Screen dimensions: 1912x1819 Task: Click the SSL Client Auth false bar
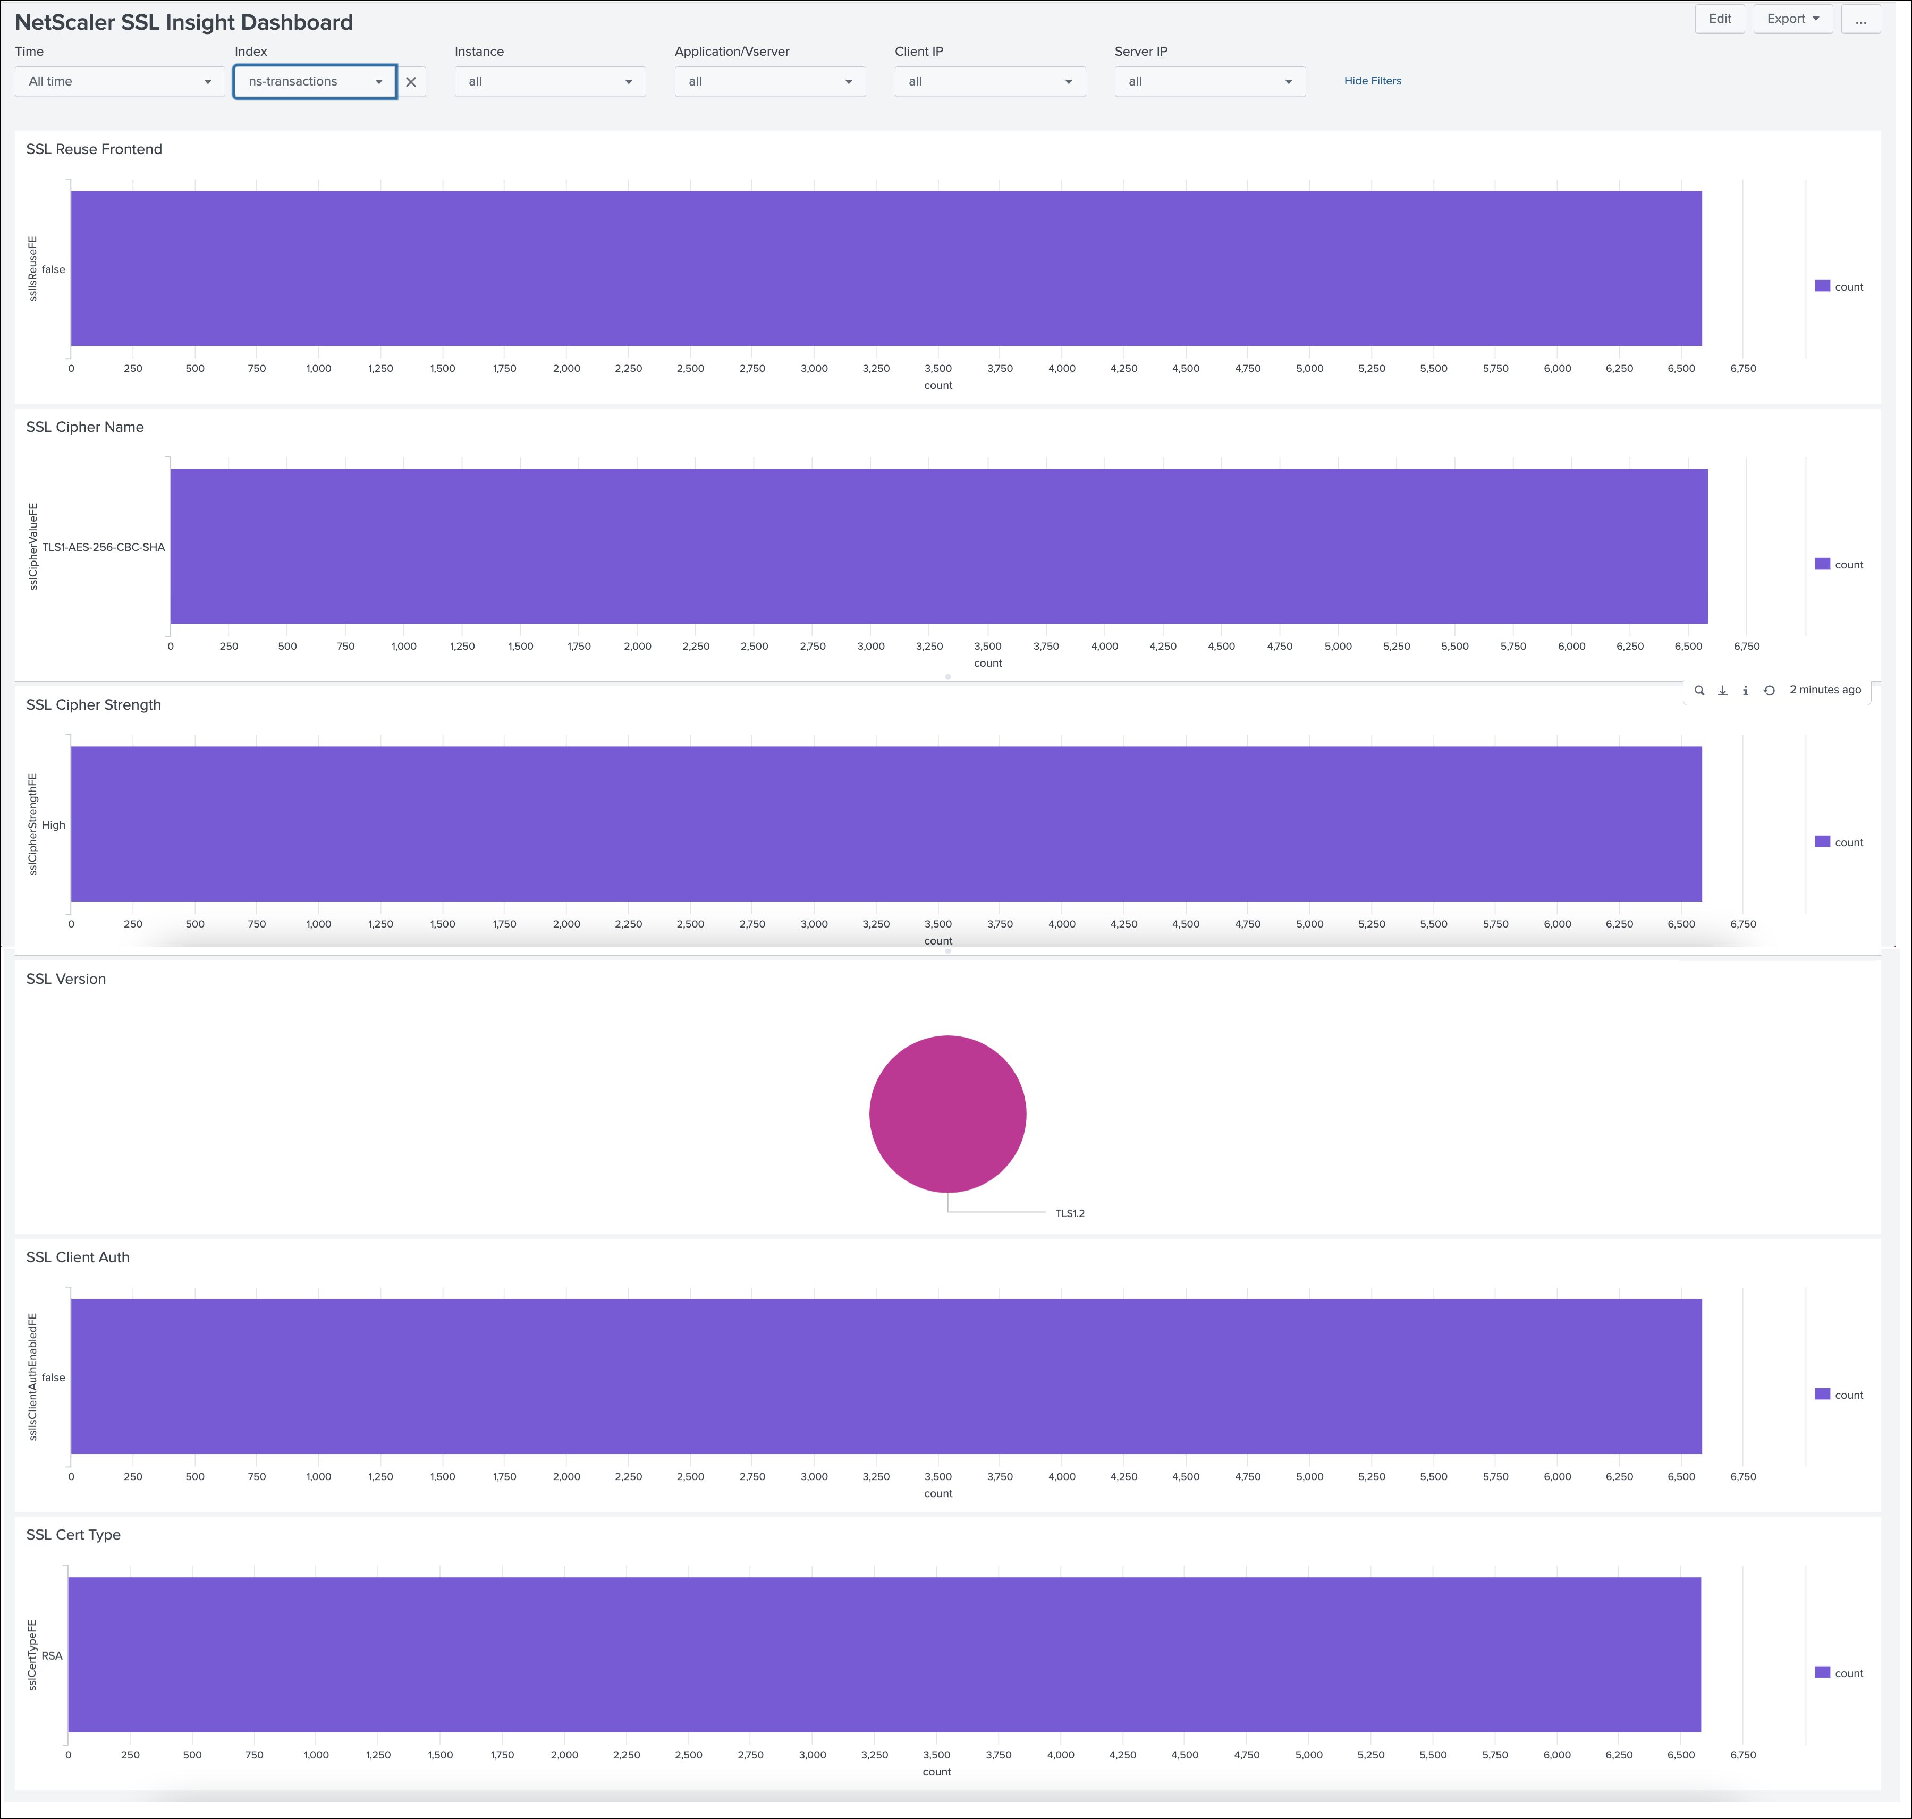(886, 1377)
